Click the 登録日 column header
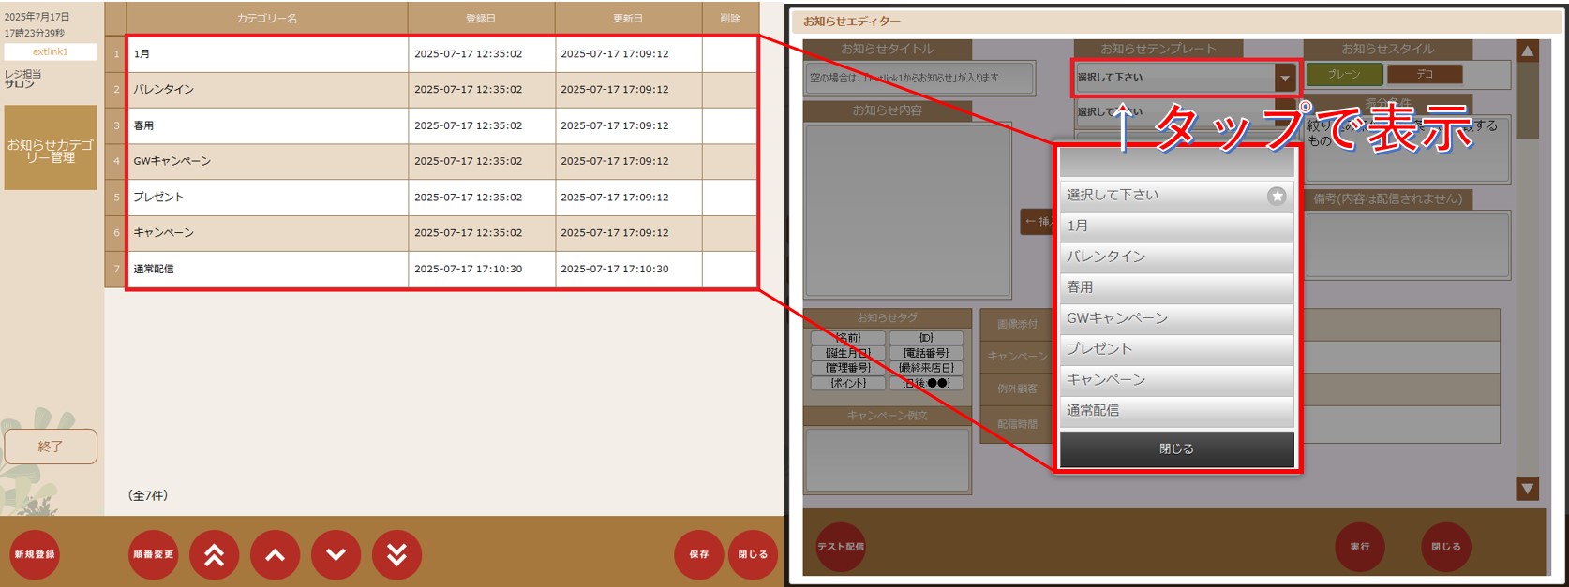Viewport: 1569px width, 587px height. click(x=481, y=18)
